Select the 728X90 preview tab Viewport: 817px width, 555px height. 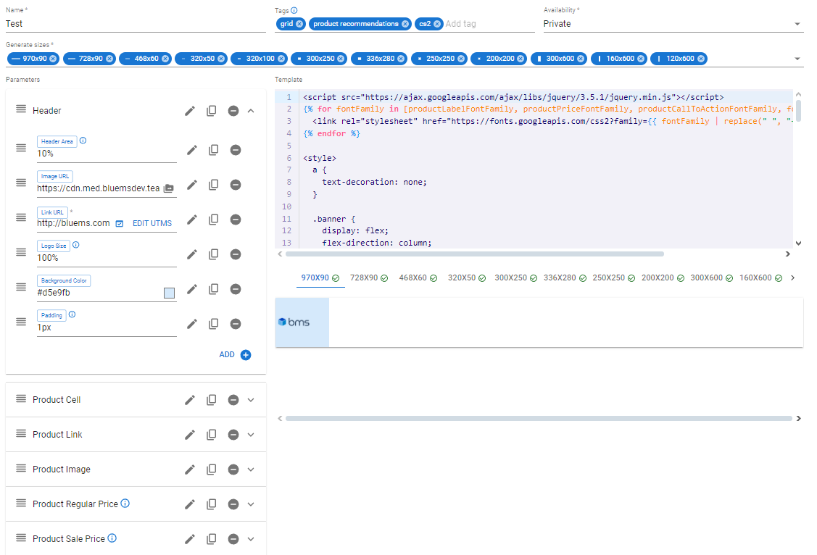pyautogui.click(x=369, y=278)
